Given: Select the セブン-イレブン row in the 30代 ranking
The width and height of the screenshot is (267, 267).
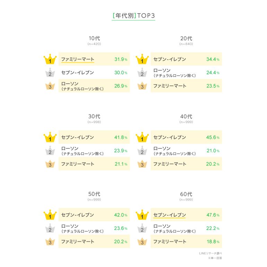Looking at the screenshot, I should pos(94,137).
